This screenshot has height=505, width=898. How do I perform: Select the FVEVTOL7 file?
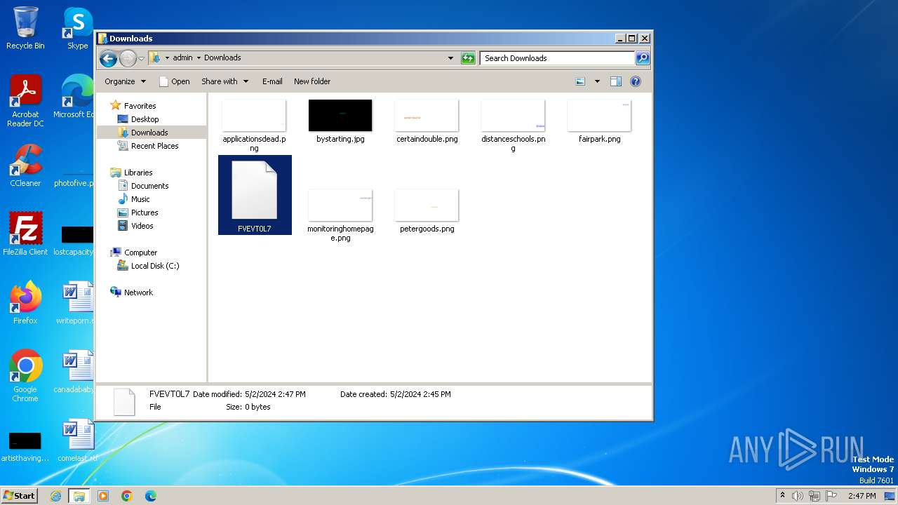255,195
